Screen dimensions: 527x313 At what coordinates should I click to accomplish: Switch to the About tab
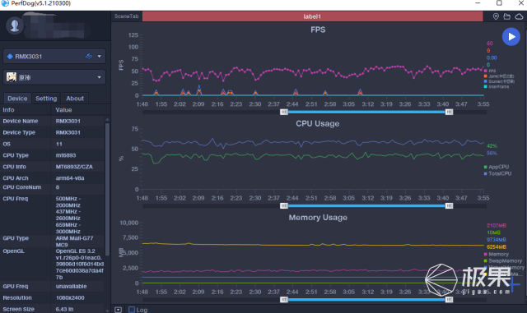[x=75, y=99]
